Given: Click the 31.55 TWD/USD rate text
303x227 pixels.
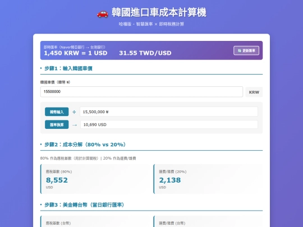Looking at the screenshot, I should point(145,53).
